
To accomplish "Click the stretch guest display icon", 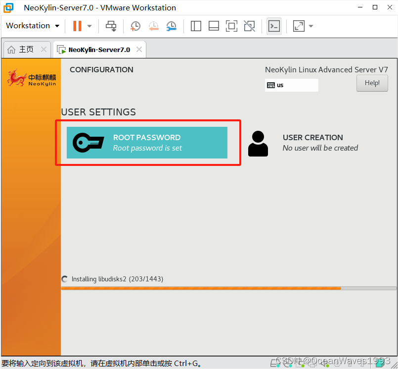I will (299, 26).
